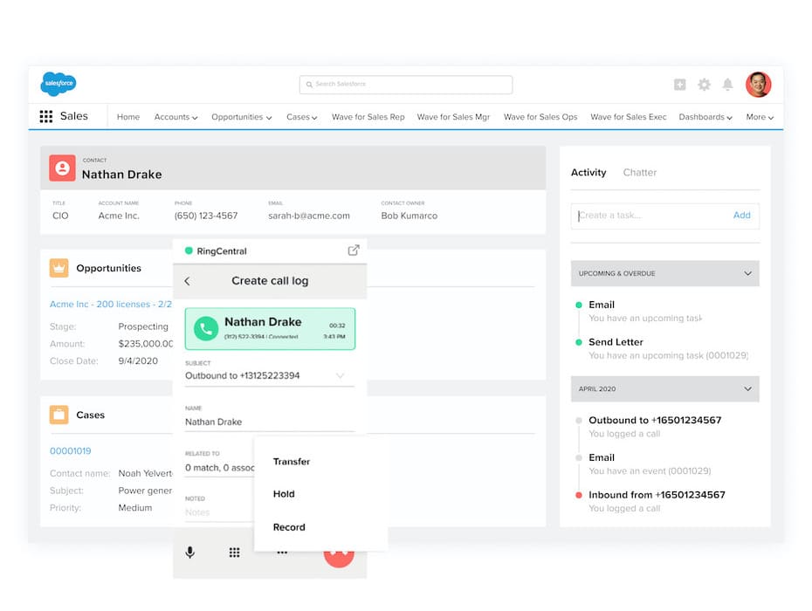Open the Accounts navigation menu
The width and height of the screenshot is (812, 611).
coord(175,117)
